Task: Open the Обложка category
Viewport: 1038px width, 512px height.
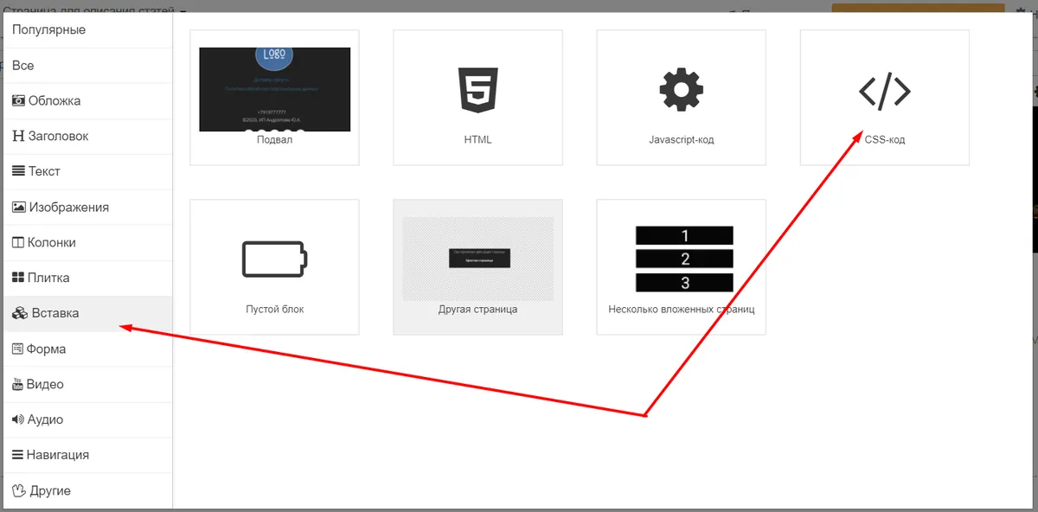Action: [86, 101]
